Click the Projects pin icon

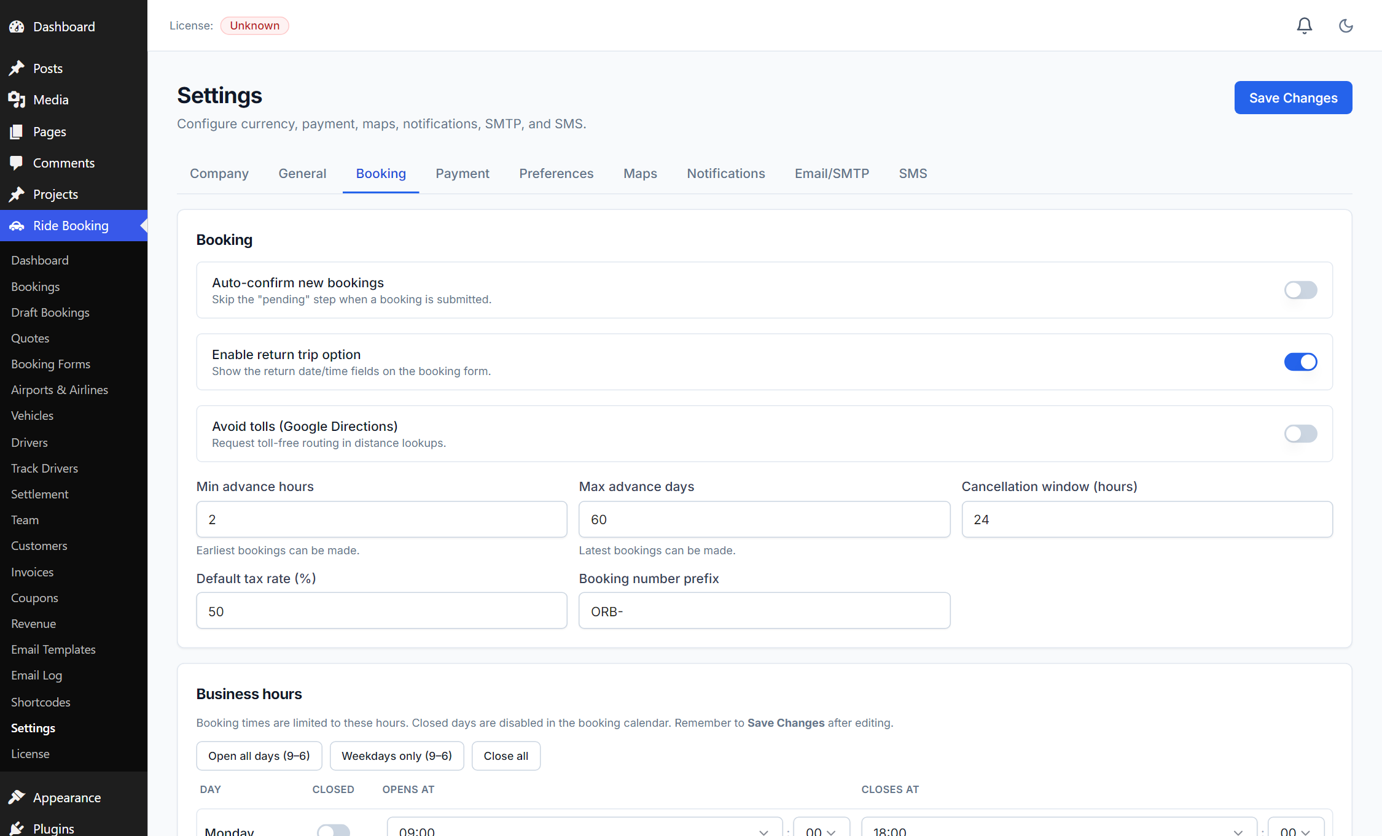(x=17, y=194)
